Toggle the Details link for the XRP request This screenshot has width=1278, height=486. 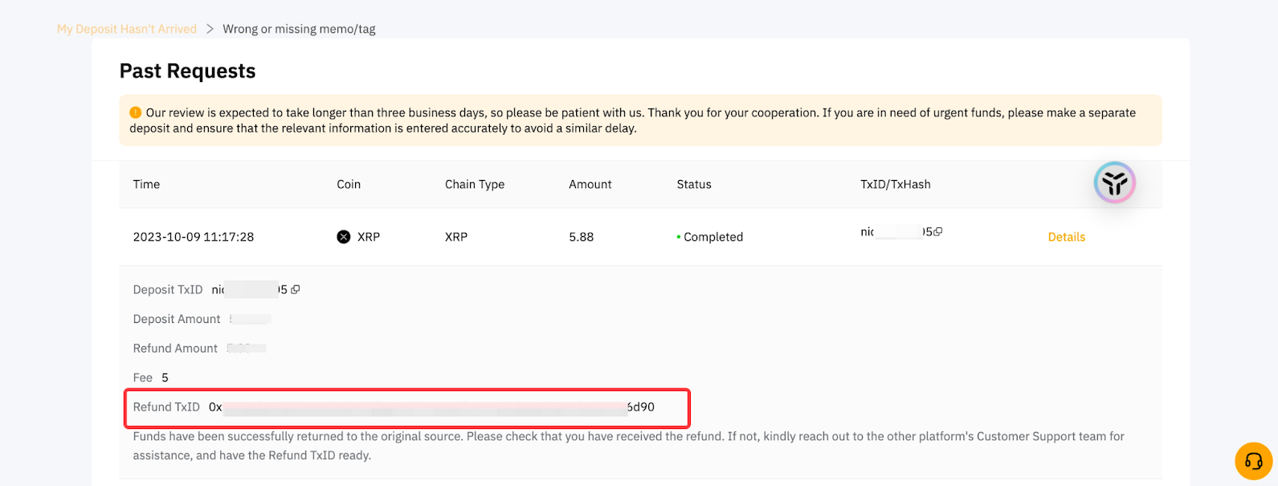click(x=1066, y=237)
